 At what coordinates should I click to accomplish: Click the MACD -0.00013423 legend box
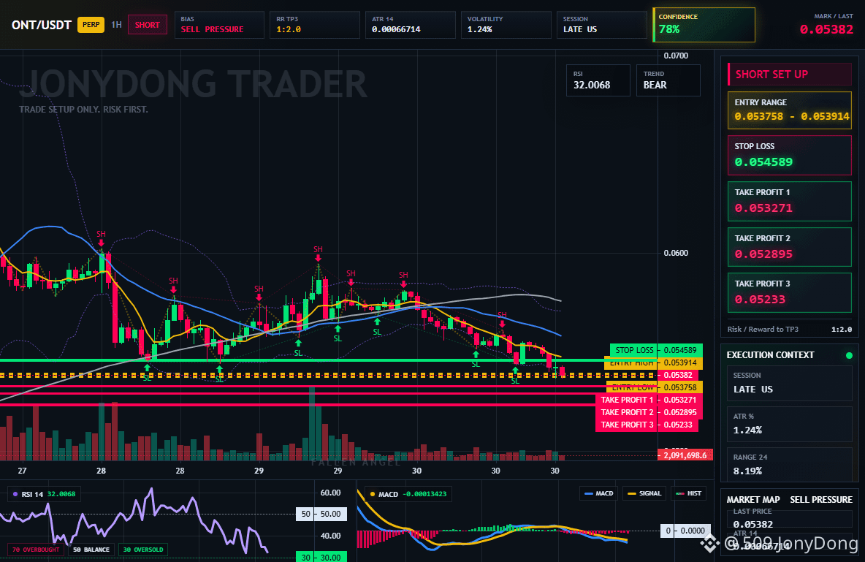[x=409, y=494]
